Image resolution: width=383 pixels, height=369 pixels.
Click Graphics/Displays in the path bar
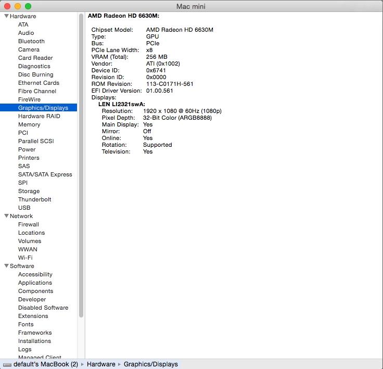coord(150,364)
